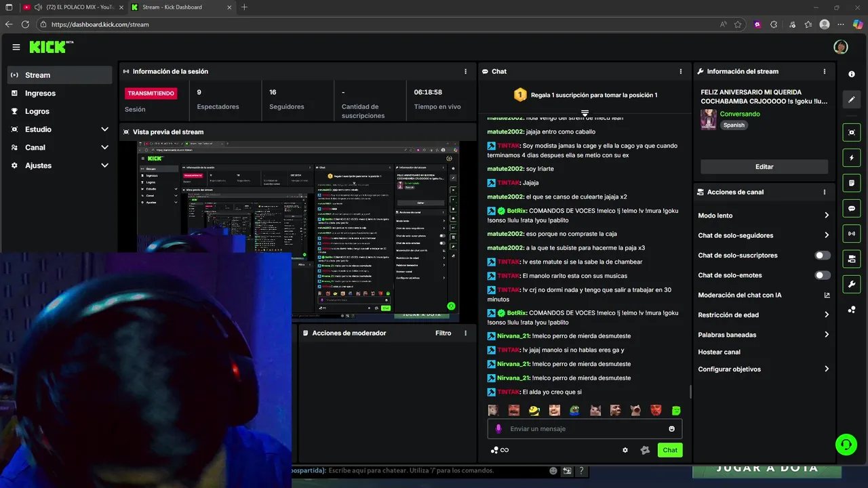The height and width of the screenshot is (488, 868).
Task: Open a new browser tab
Action: coord(244,7)
